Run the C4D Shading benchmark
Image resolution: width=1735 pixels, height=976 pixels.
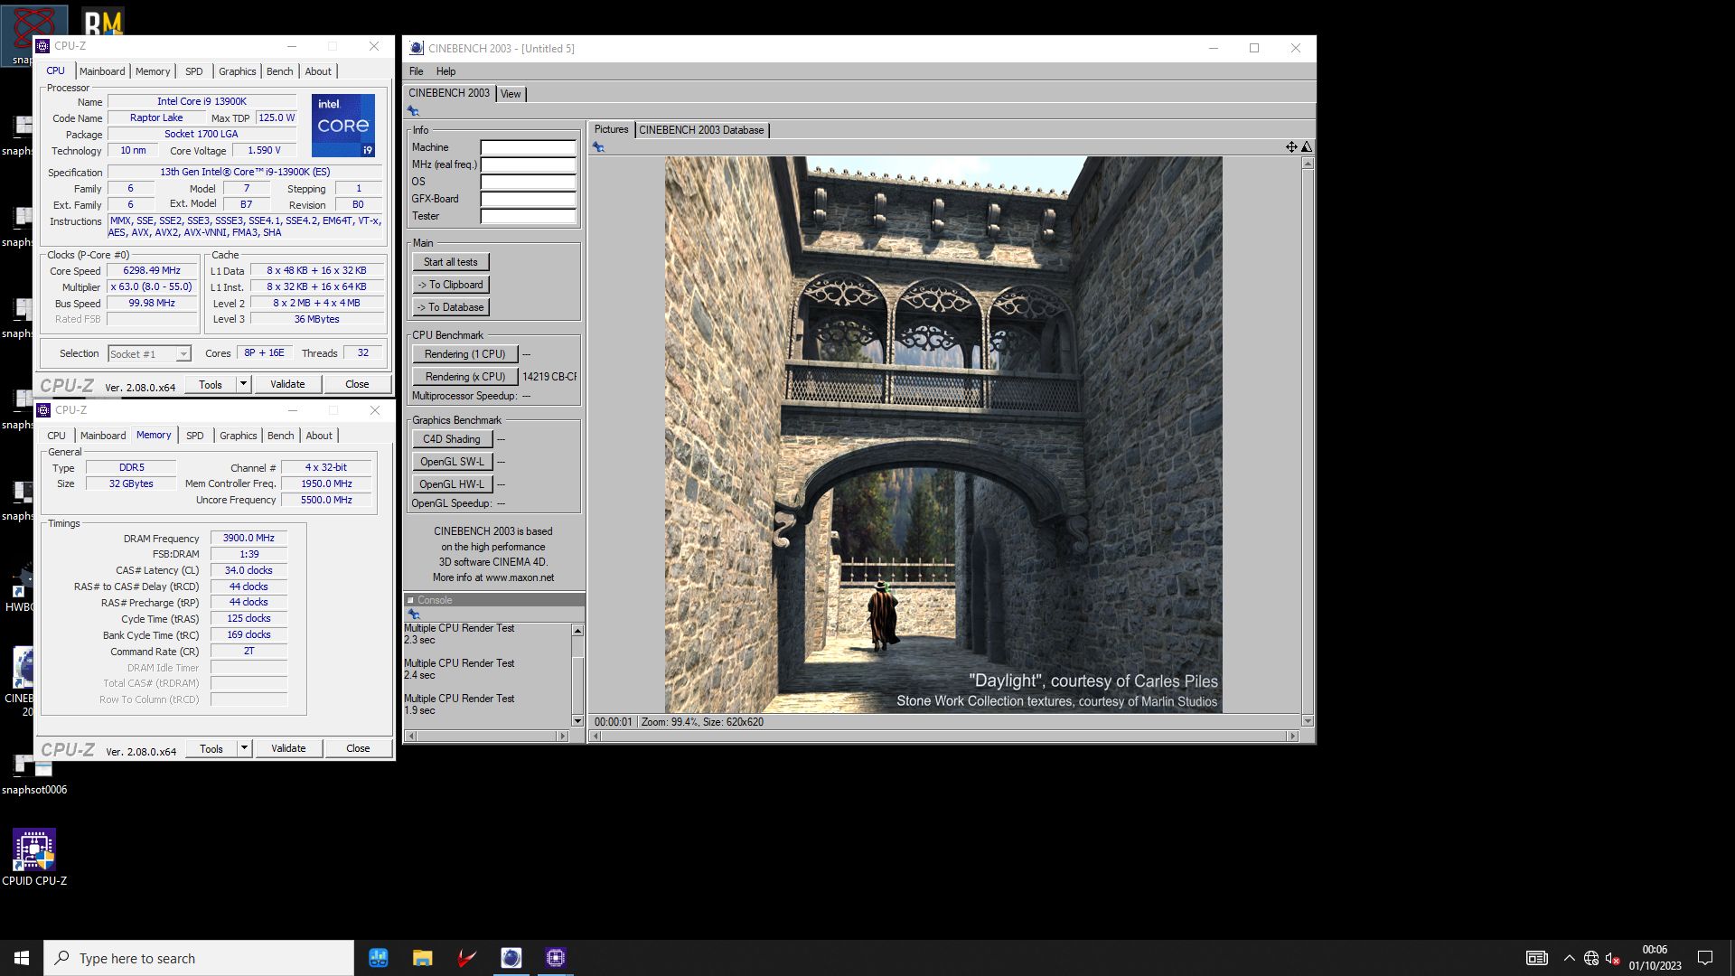(x=452, y=439)
